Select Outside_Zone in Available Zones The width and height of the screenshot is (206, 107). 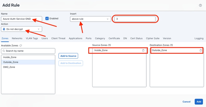click(x=28, y=62)
